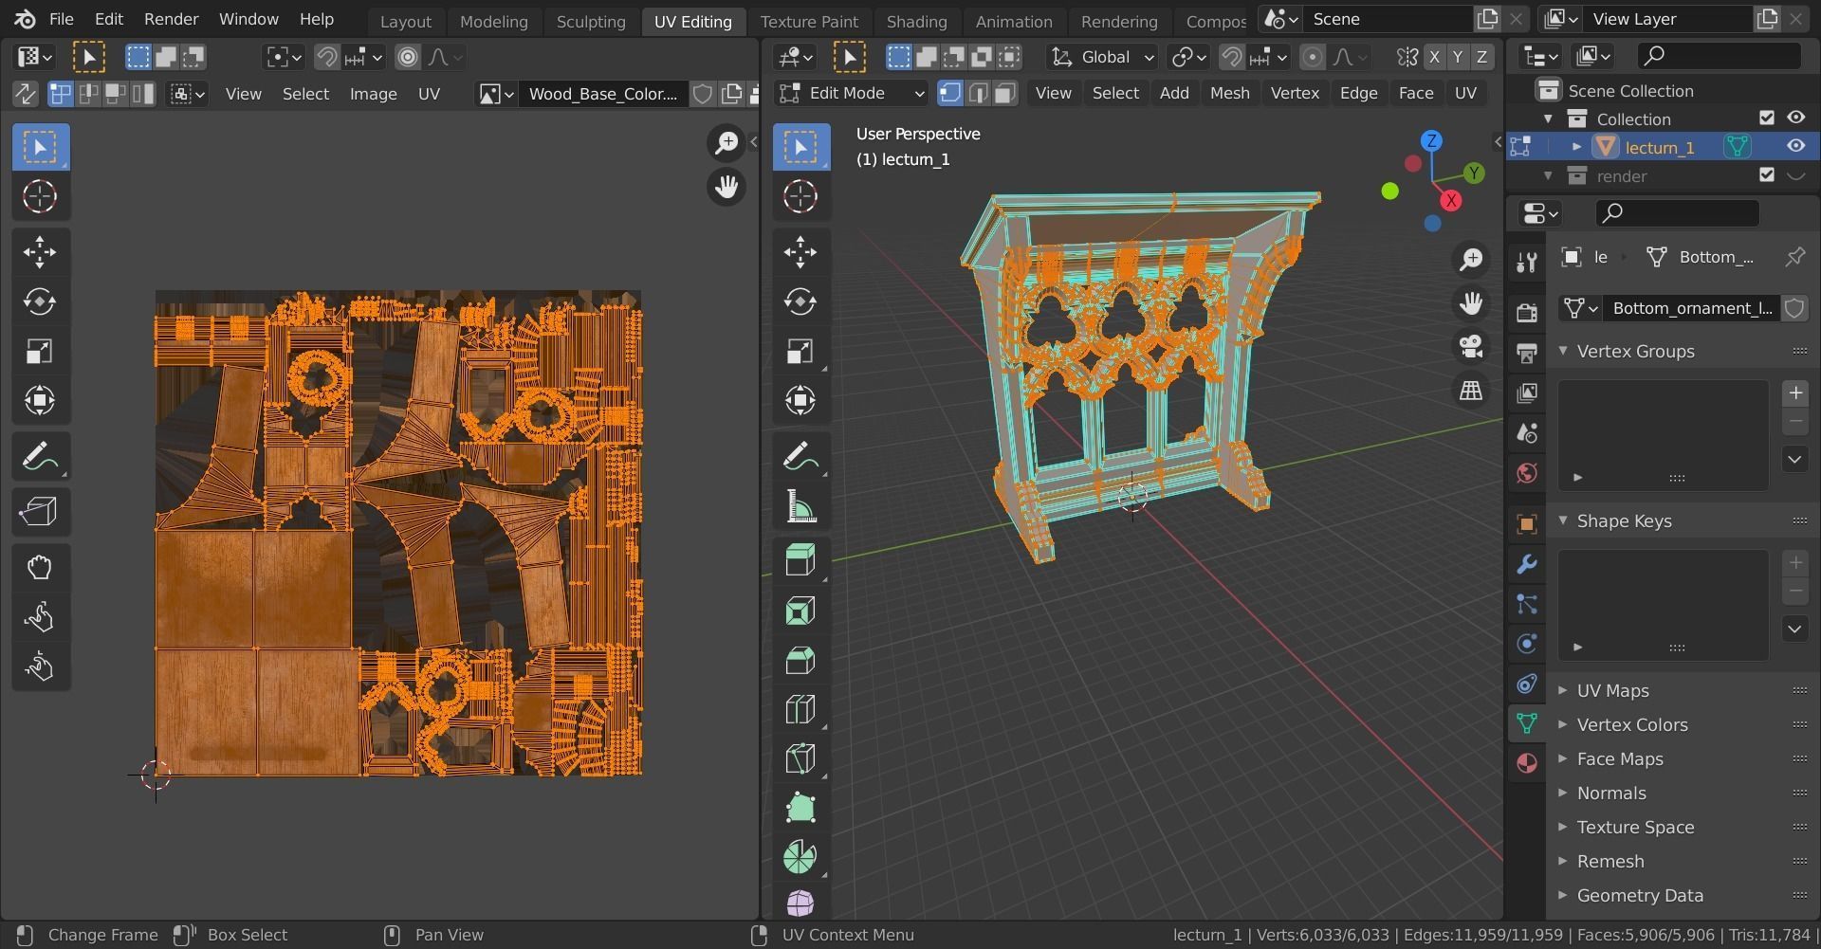This screenshot has width=1821, height=949.
Task: Open Modifier properties wrench tab
Action: [x=1526, y=564]
